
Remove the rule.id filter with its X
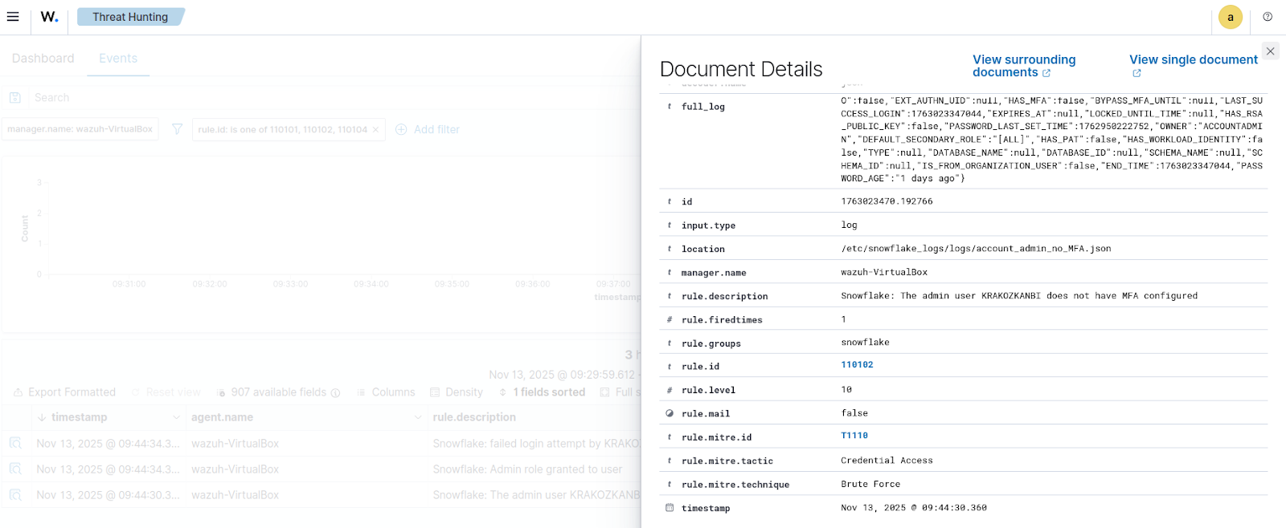(375, 129)
